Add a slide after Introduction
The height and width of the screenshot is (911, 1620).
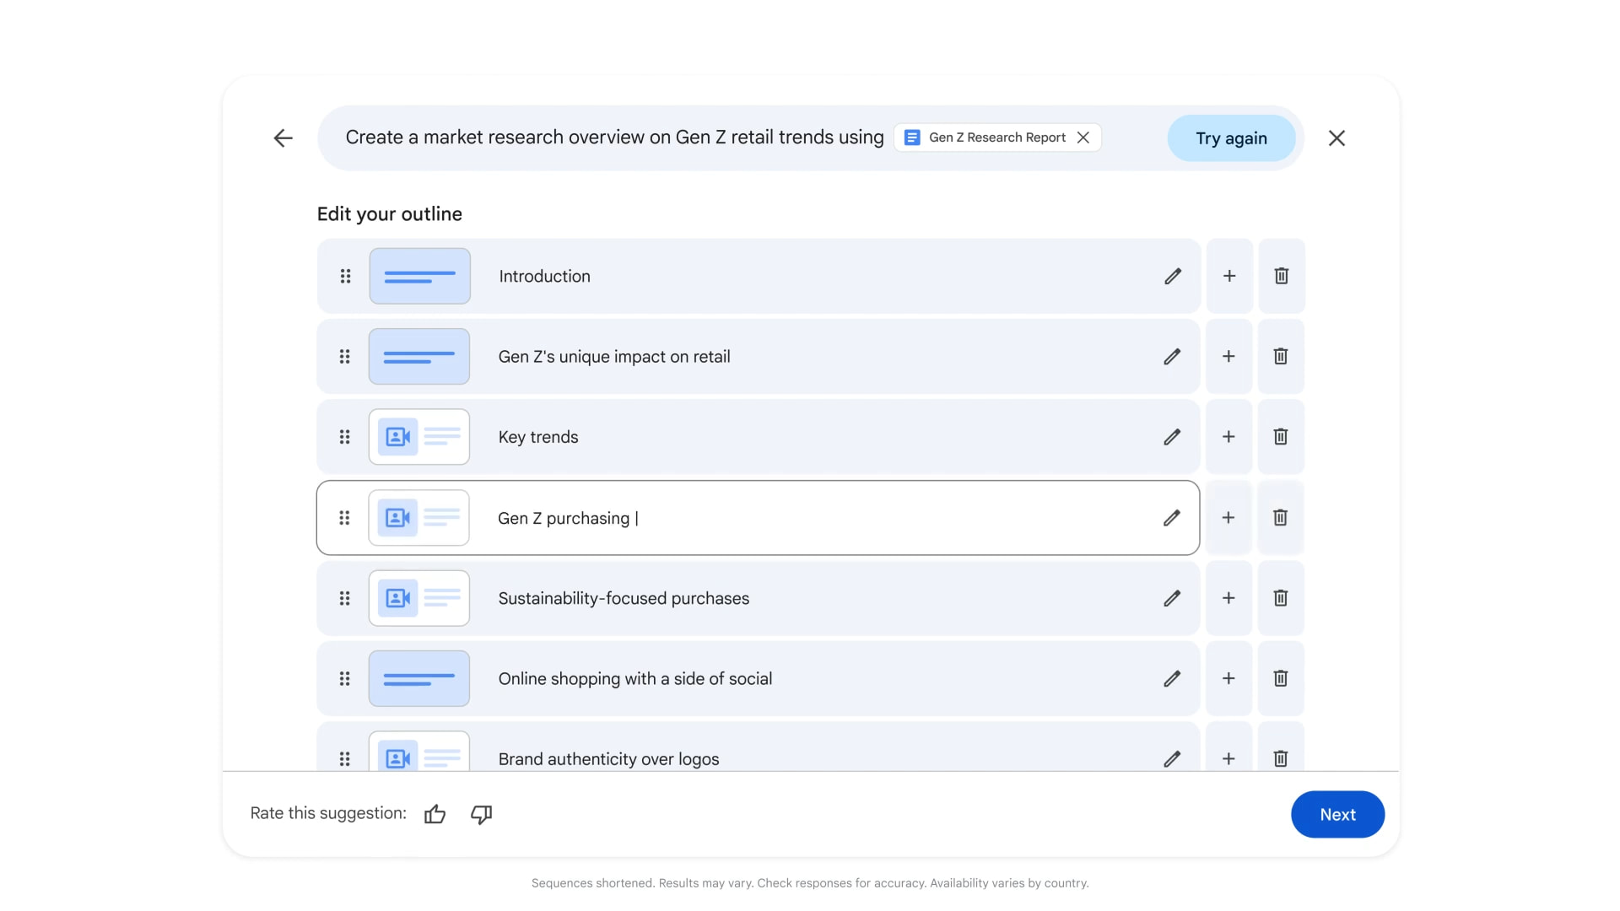click(1229, 277)
